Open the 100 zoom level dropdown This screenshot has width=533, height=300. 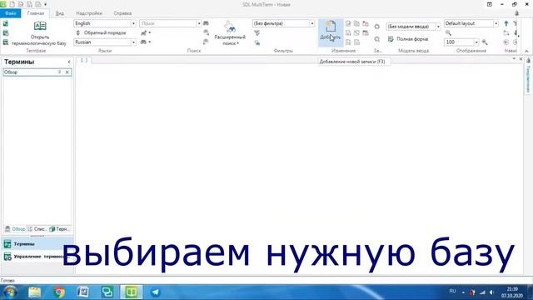coord(476,42)
